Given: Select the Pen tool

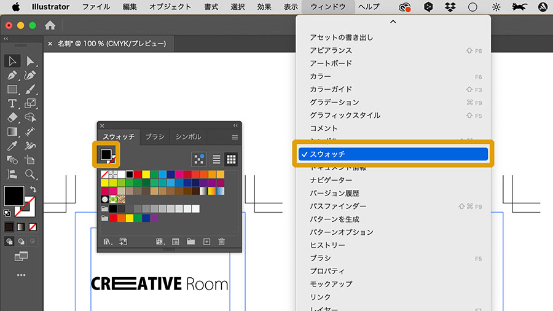Looking at the screenshot, I should click(x=12, y=76).
